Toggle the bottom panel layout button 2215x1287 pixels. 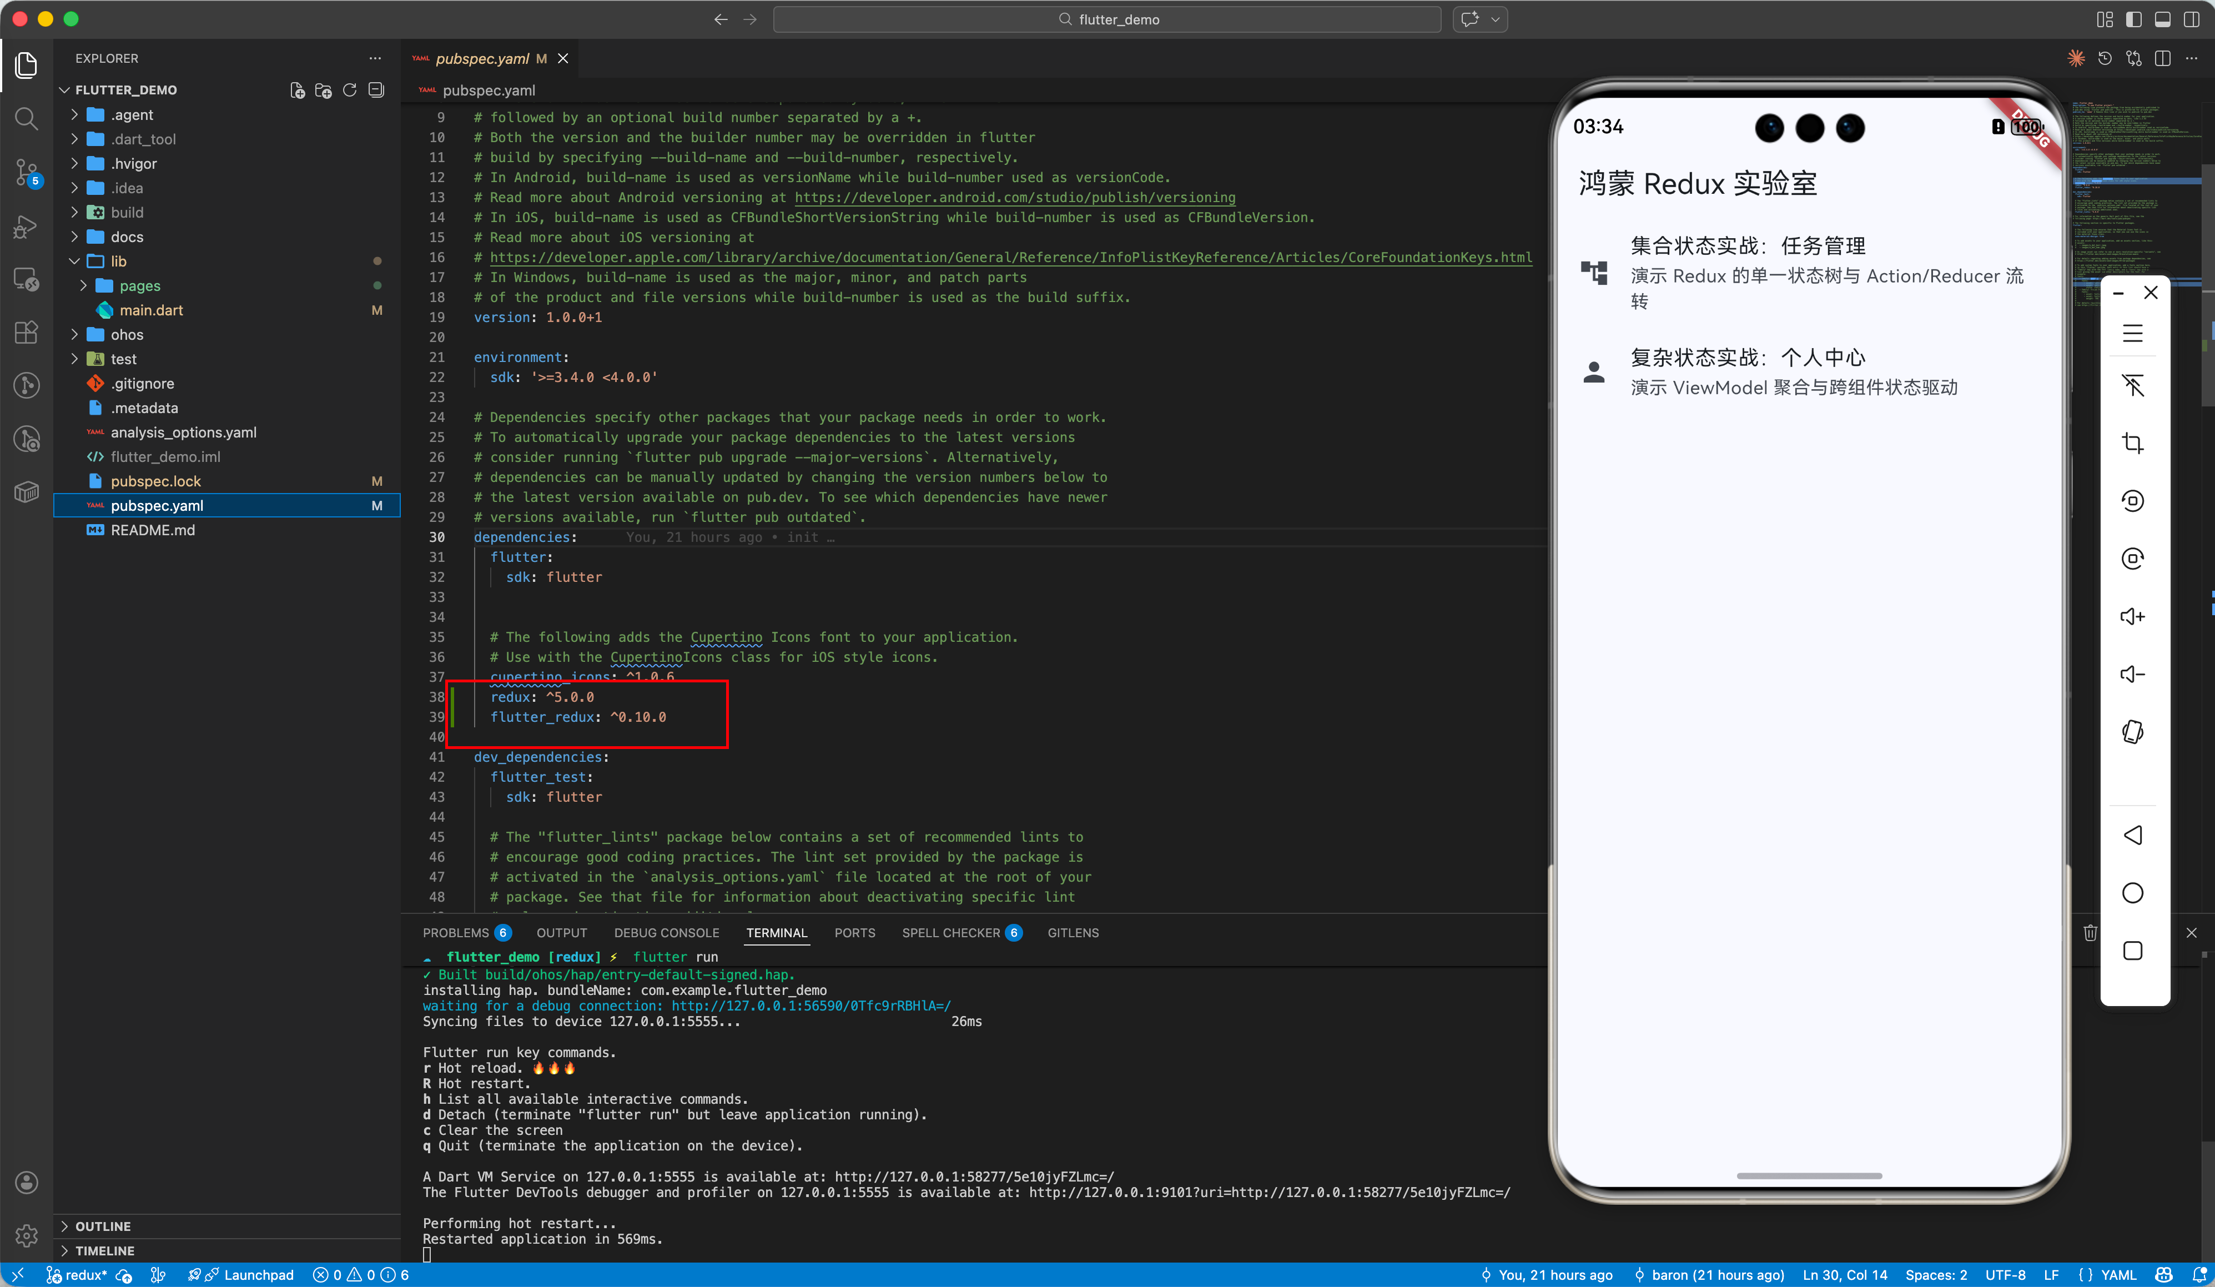tap(2163, 19)
